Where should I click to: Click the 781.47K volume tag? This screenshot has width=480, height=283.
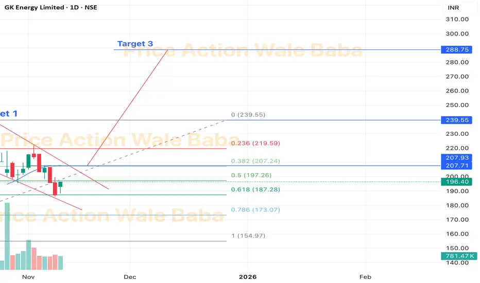[x=455, y=256]
